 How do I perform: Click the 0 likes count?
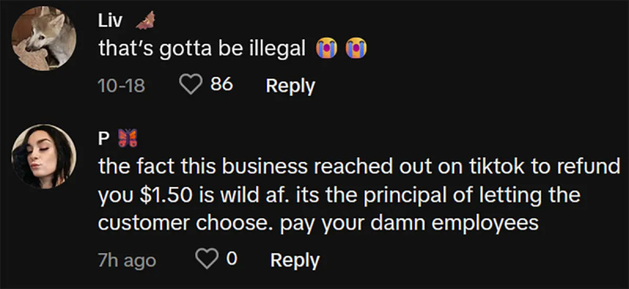(x=231, y=259)
